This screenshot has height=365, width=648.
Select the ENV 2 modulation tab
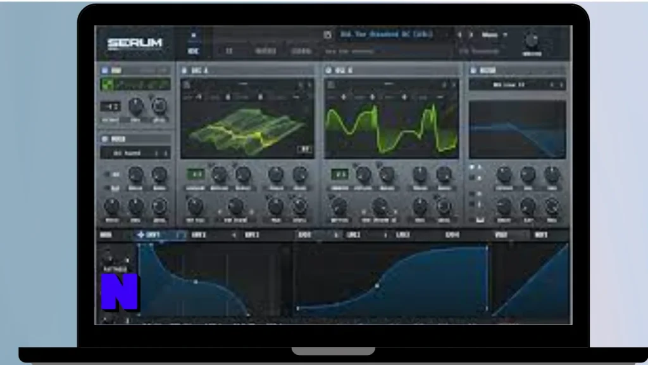199,234
